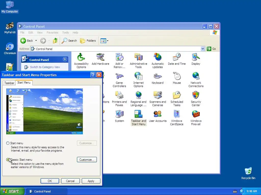261x195 pixels.
Task: Open User Accounts icon
Action: pos(158,116)
